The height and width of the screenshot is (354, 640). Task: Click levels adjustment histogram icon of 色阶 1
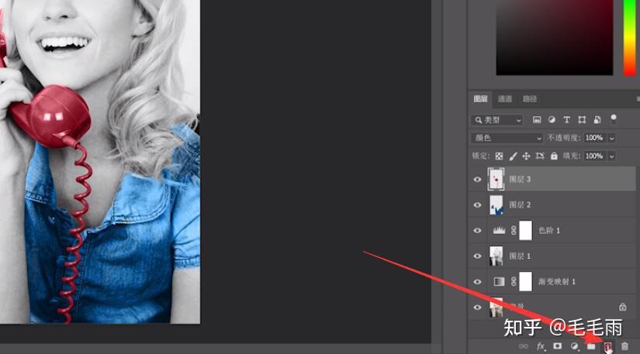click(x=499, y=231)
